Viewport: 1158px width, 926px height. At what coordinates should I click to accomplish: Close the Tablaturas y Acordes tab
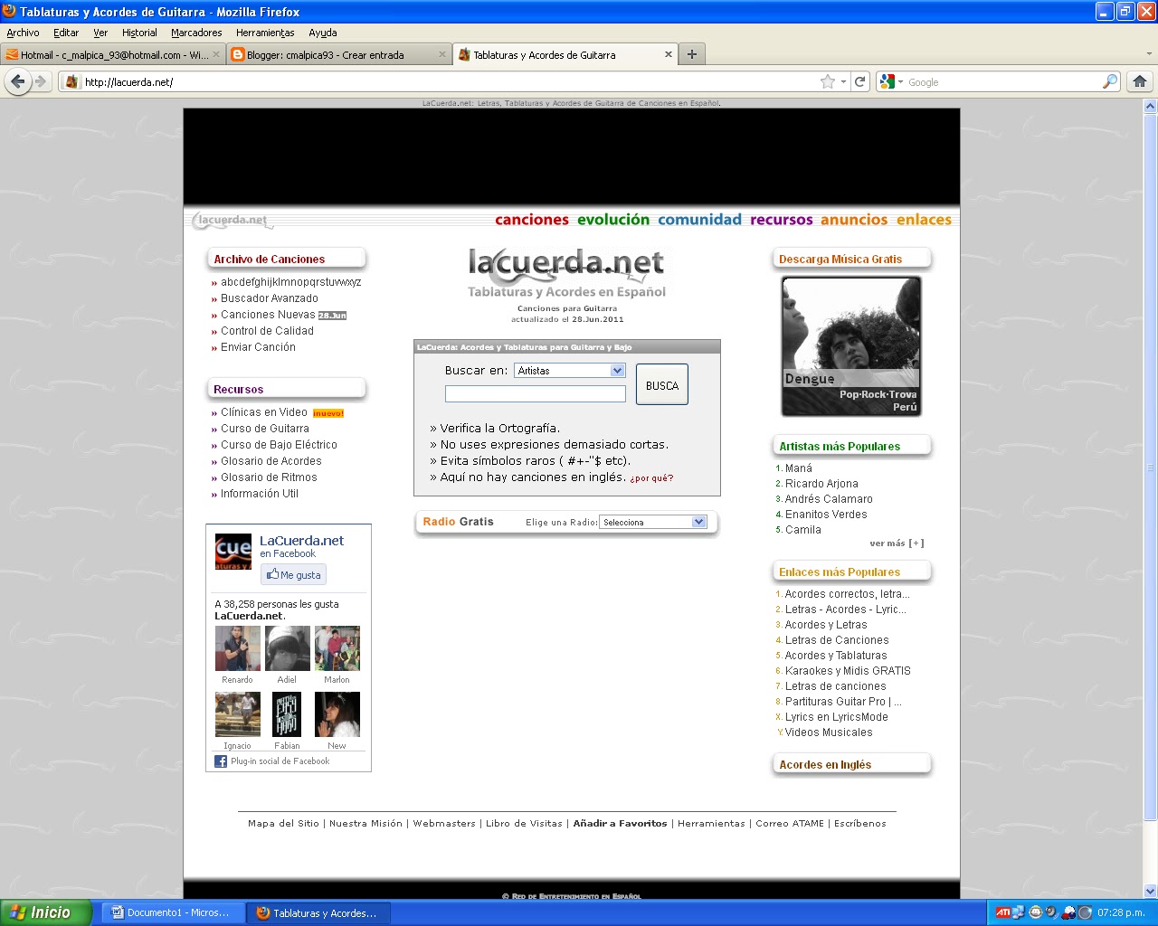[x=669, y=54]
